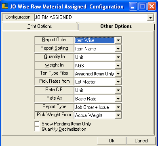The image size is (158, 146).
Task: Expand the Rate C.F. dropdown arrow
Action: tap(118, 90)
